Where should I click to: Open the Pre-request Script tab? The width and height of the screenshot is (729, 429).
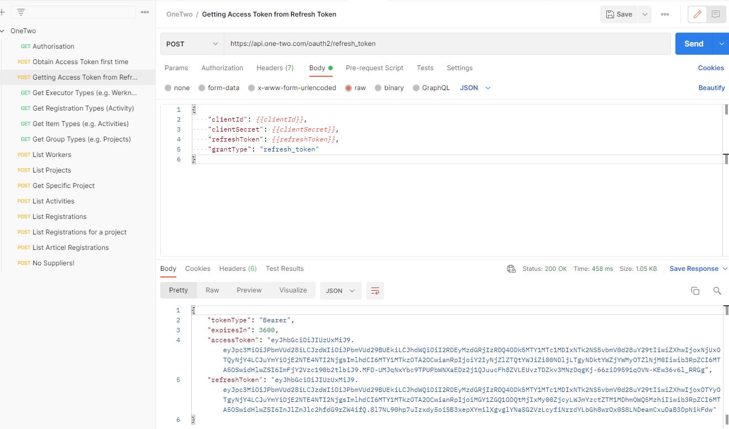375,68
